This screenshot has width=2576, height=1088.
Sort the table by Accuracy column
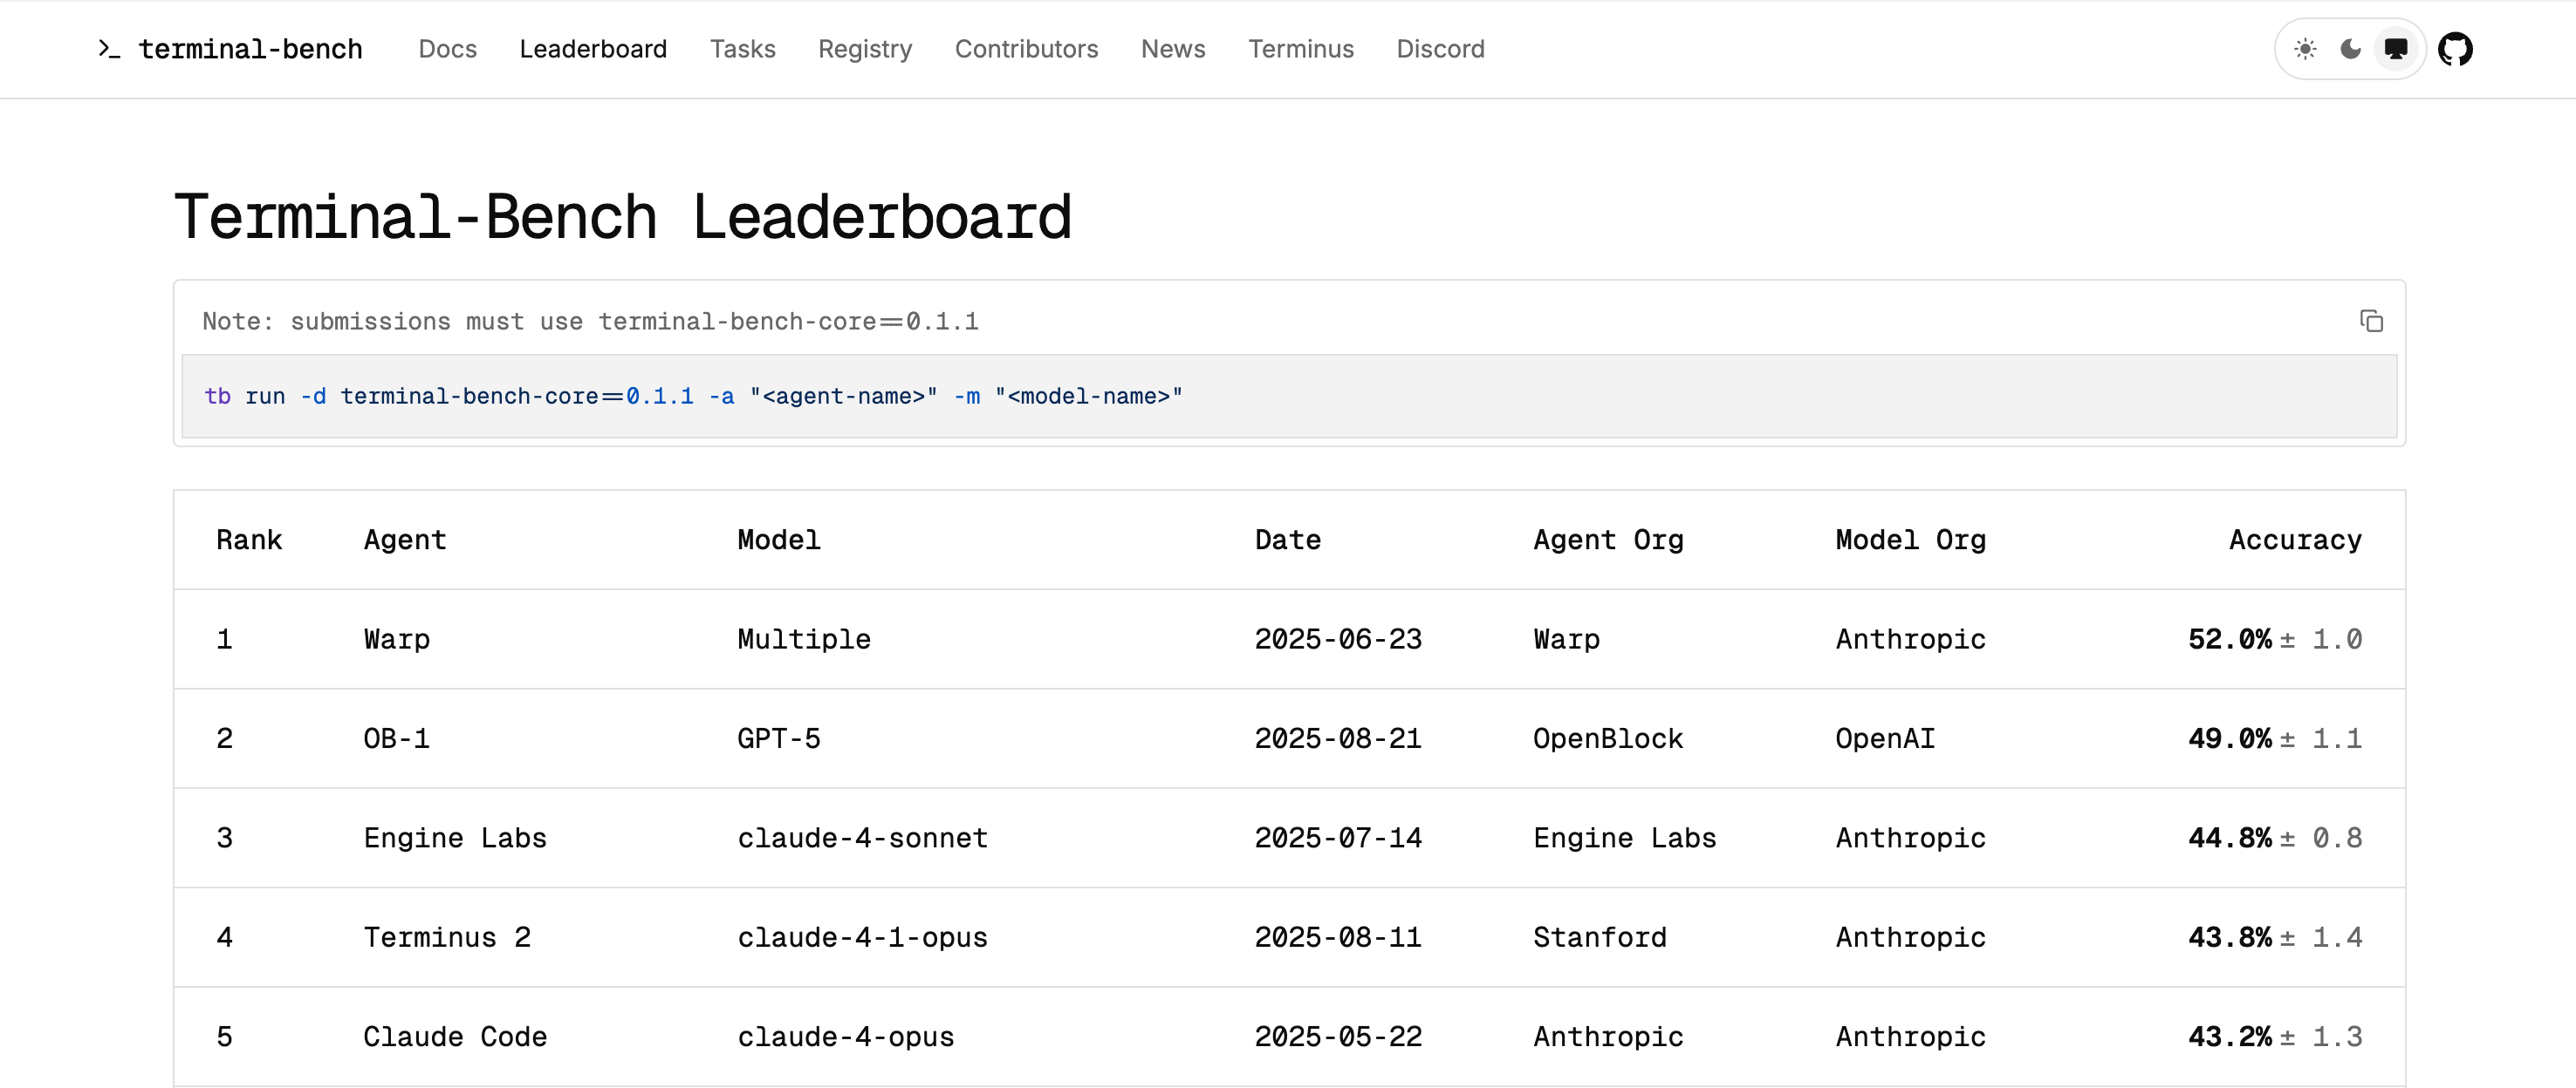(2294, 540)
